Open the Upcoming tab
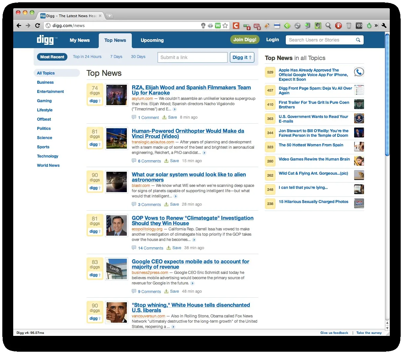 (x=152, y=40)
